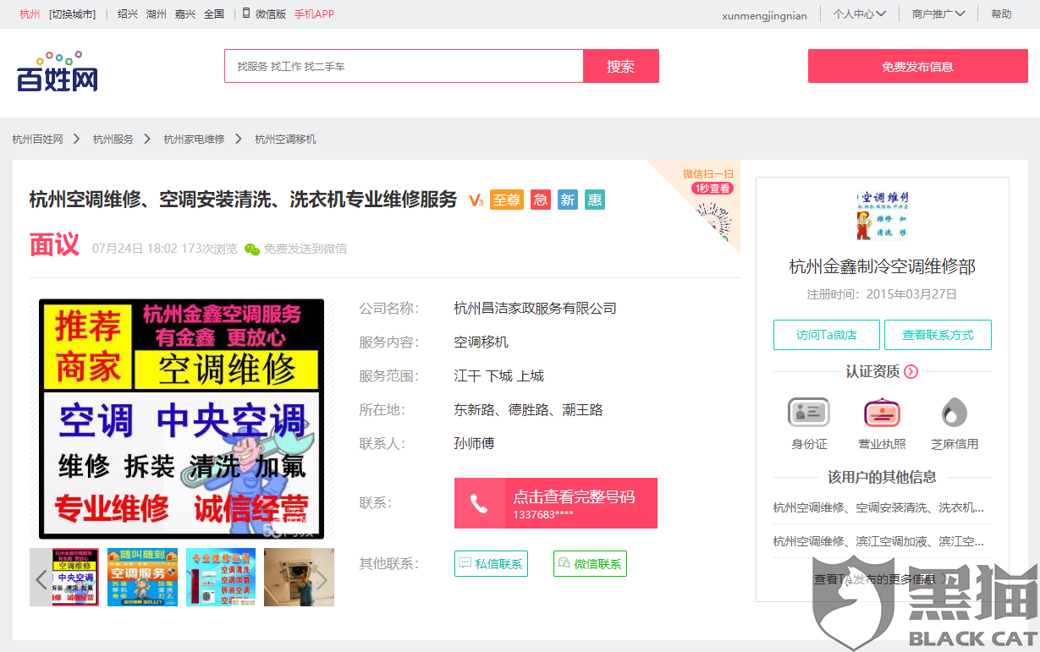Viewport: 1040px width, 652px height.
Task: Click the 微信版 WeChat icon in top bar
Action: click(x=245, y=14)
